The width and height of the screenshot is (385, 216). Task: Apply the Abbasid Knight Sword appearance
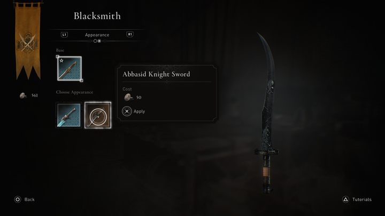pyautogui.click(x=139, y=111)
